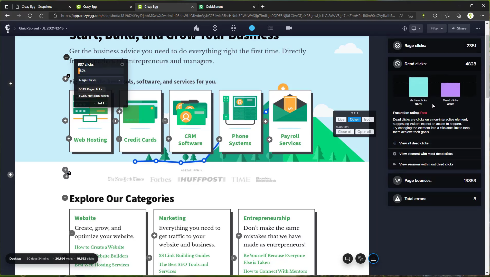
Task: Select the Other view toggle
Action: pyautogui.click(x=354, y=119)
